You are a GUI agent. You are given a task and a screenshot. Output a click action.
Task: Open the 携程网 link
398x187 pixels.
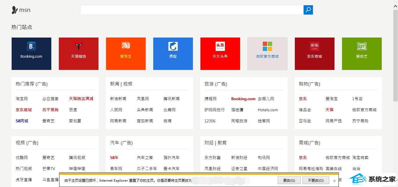coord(210,99)
